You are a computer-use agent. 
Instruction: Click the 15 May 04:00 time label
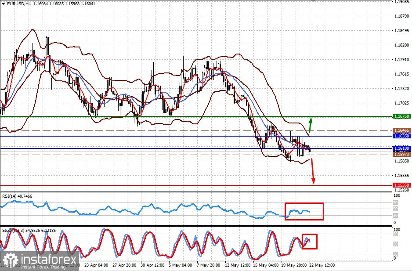(x=266, y=265)
